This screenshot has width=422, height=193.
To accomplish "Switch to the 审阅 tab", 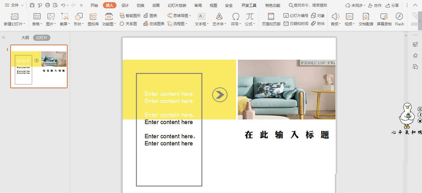I will click(198, 5).
